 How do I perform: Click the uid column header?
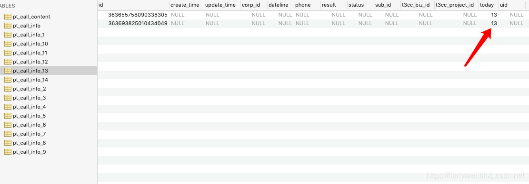[512, 5]
